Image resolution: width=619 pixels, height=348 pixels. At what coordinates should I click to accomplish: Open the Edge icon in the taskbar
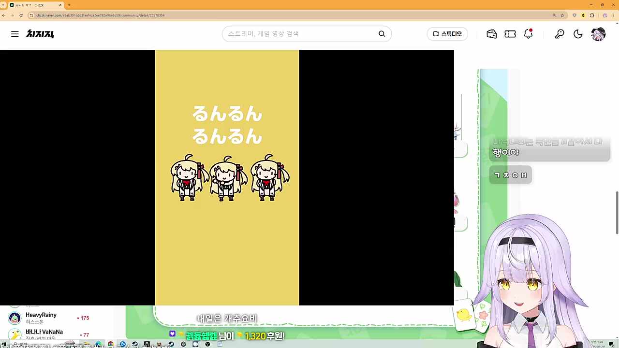(98, 344)
